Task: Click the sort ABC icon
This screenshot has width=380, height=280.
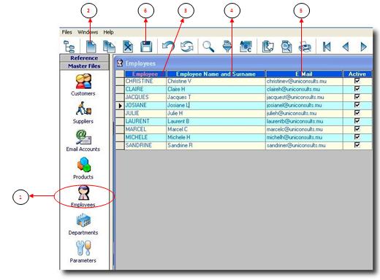Action: click(246, 47)
